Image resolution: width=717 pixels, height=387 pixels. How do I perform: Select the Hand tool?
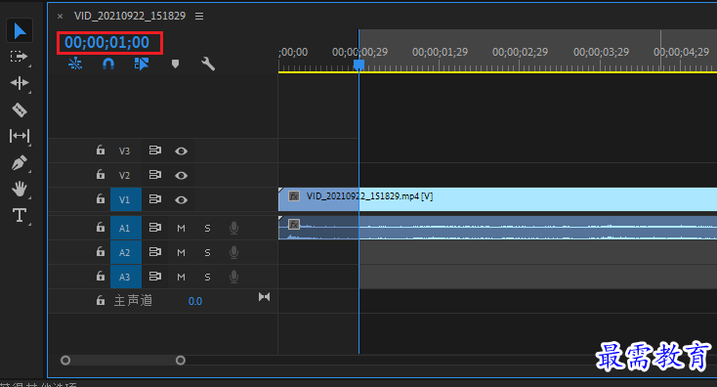pyautogui.click(x=20, y=189)
